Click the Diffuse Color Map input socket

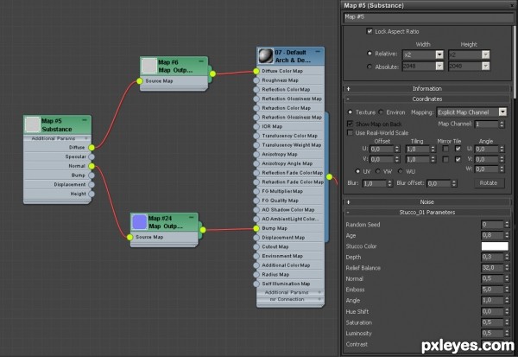coord(256,71)
